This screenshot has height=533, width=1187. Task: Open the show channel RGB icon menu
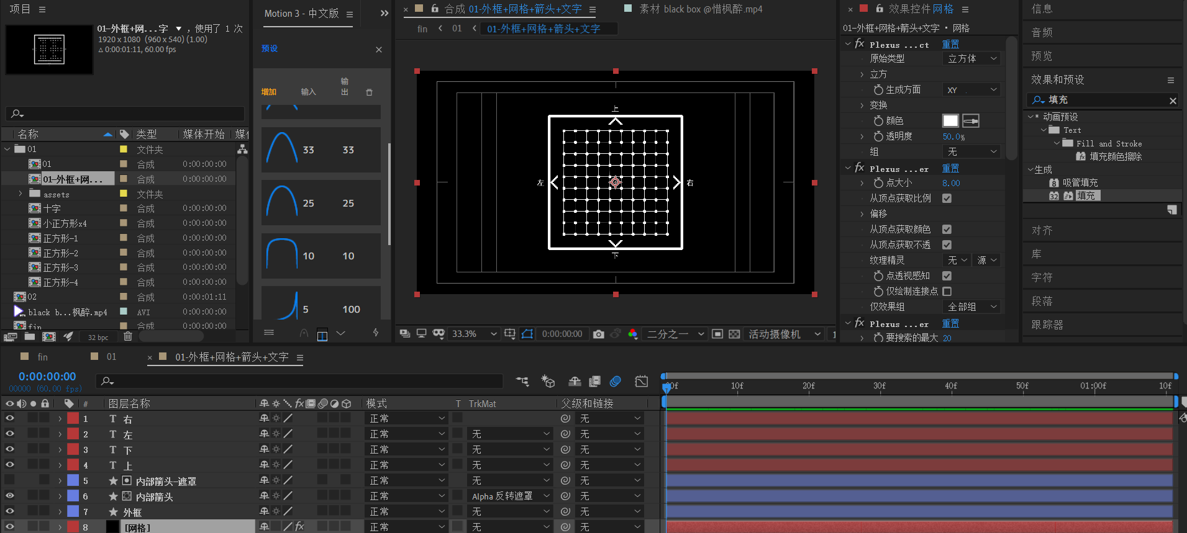point(632,334)
